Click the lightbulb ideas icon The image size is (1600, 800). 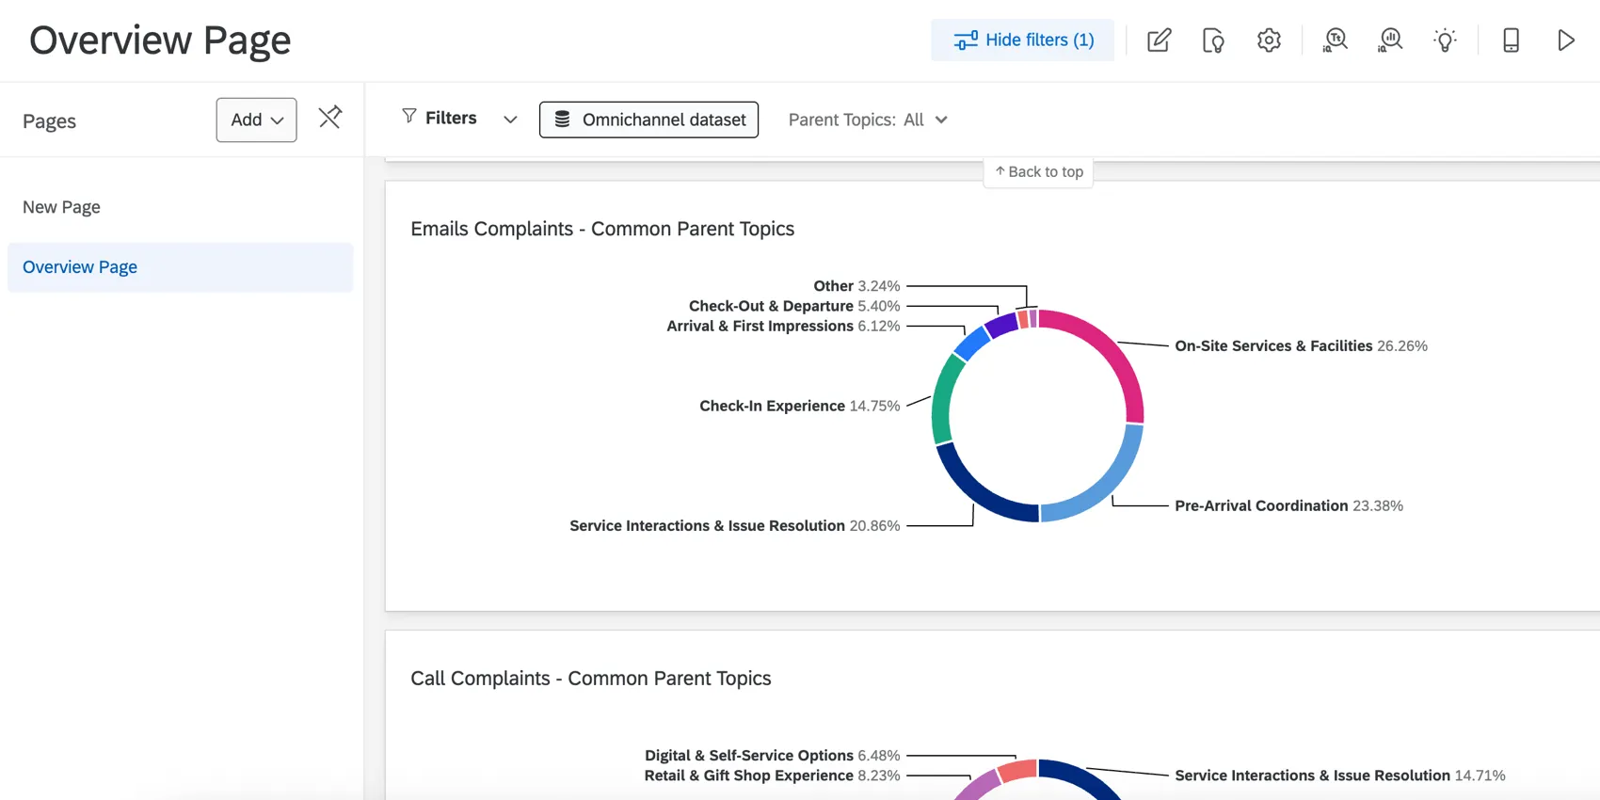(1445, 40)
